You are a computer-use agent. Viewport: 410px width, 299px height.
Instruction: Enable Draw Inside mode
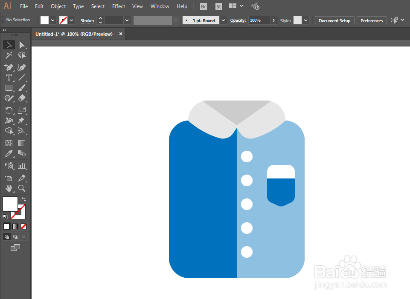click(23, 236)
